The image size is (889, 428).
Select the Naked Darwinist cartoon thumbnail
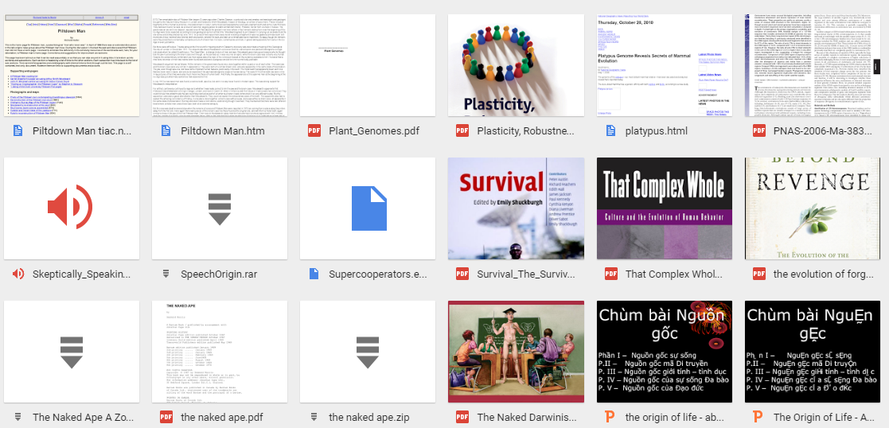coord(515,352)
